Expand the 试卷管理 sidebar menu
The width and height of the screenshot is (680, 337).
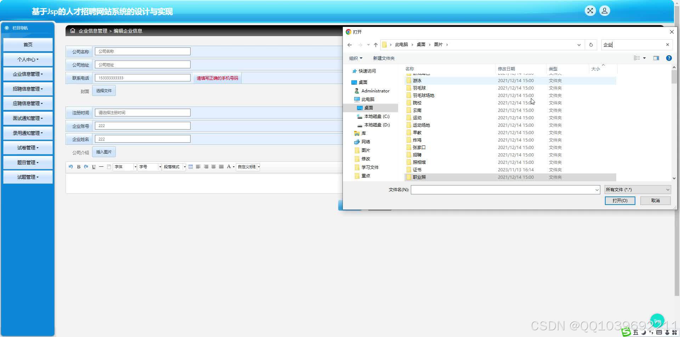pyautogui.click(x=28, y=148)
